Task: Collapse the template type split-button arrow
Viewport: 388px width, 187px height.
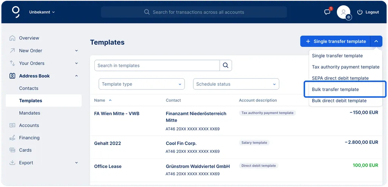Action: tap(376, 41)
